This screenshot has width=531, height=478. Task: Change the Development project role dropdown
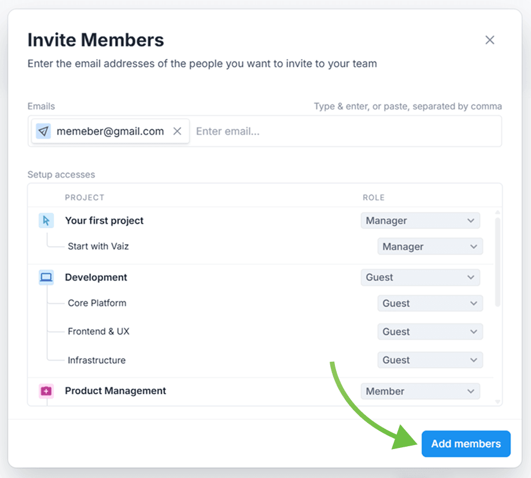click(420, 277)
